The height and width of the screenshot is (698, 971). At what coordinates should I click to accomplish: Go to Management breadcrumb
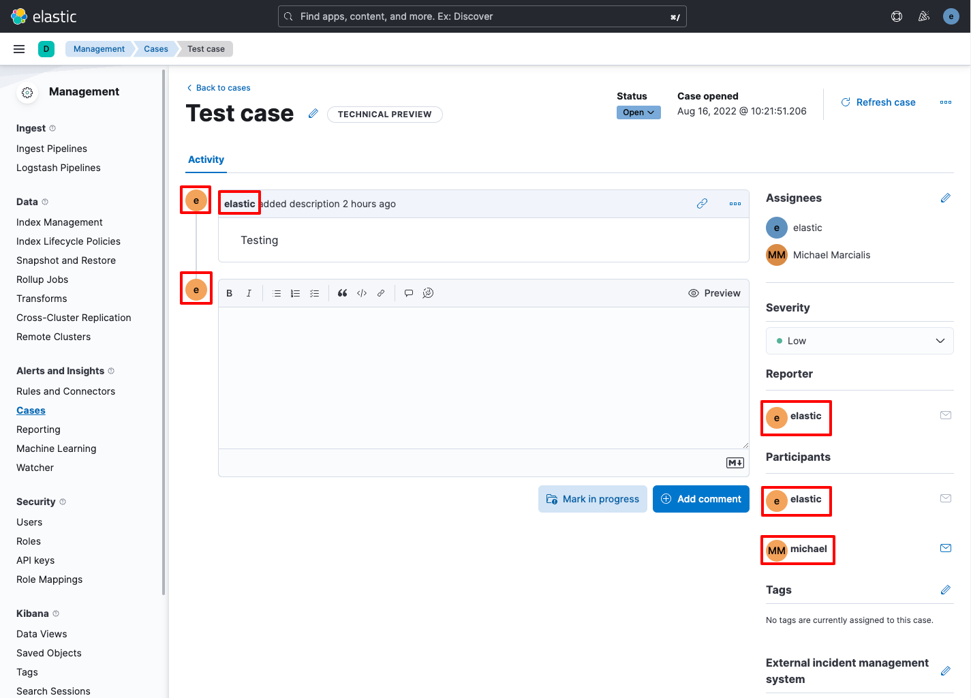tap(99, 49)
